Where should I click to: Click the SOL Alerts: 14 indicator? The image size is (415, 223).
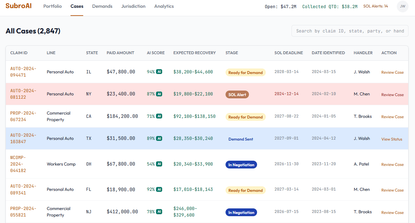pyautogui.click(x=376, y=6)
